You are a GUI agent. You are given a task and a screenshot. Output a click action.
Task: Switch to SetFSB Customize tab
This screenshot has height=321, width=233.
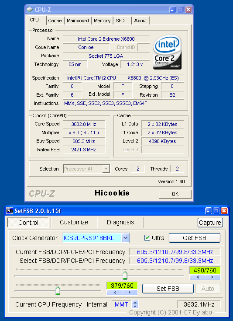[x=74, y=222]
